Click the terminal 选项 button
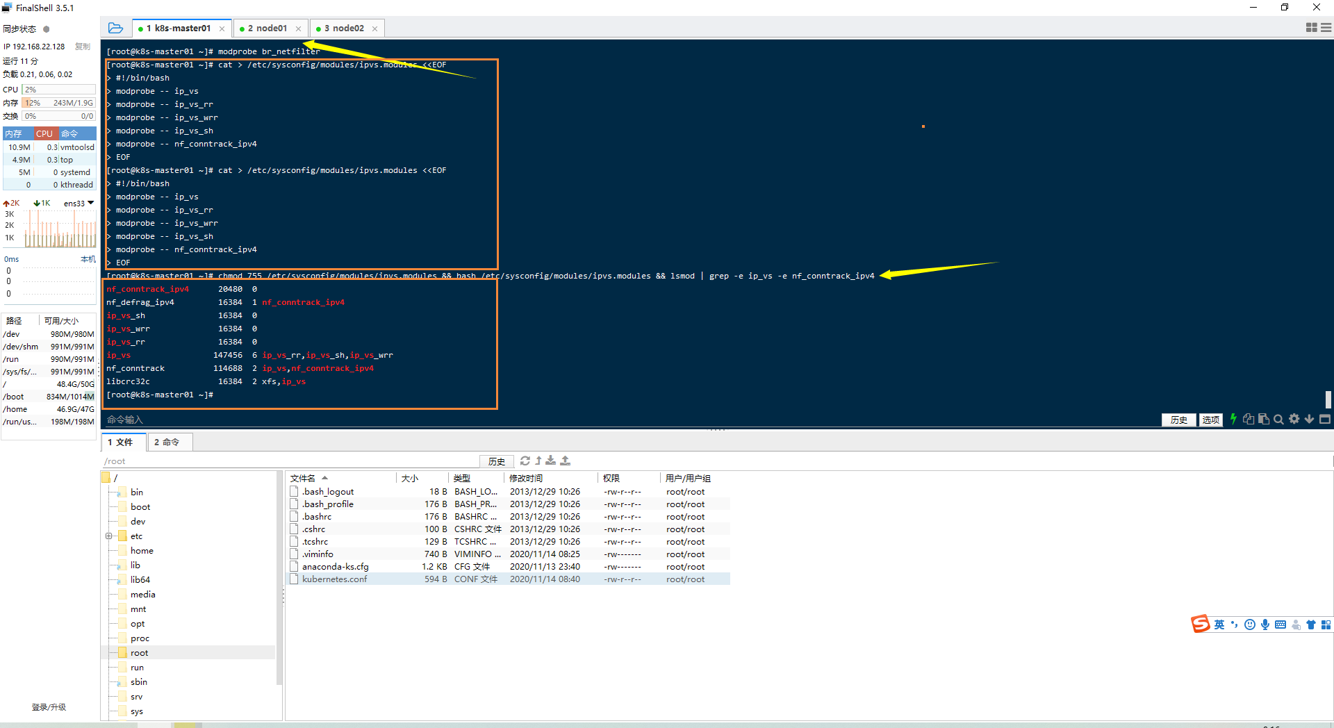The height and width of the screenshot is (728, 1334). coord(1211,420)
